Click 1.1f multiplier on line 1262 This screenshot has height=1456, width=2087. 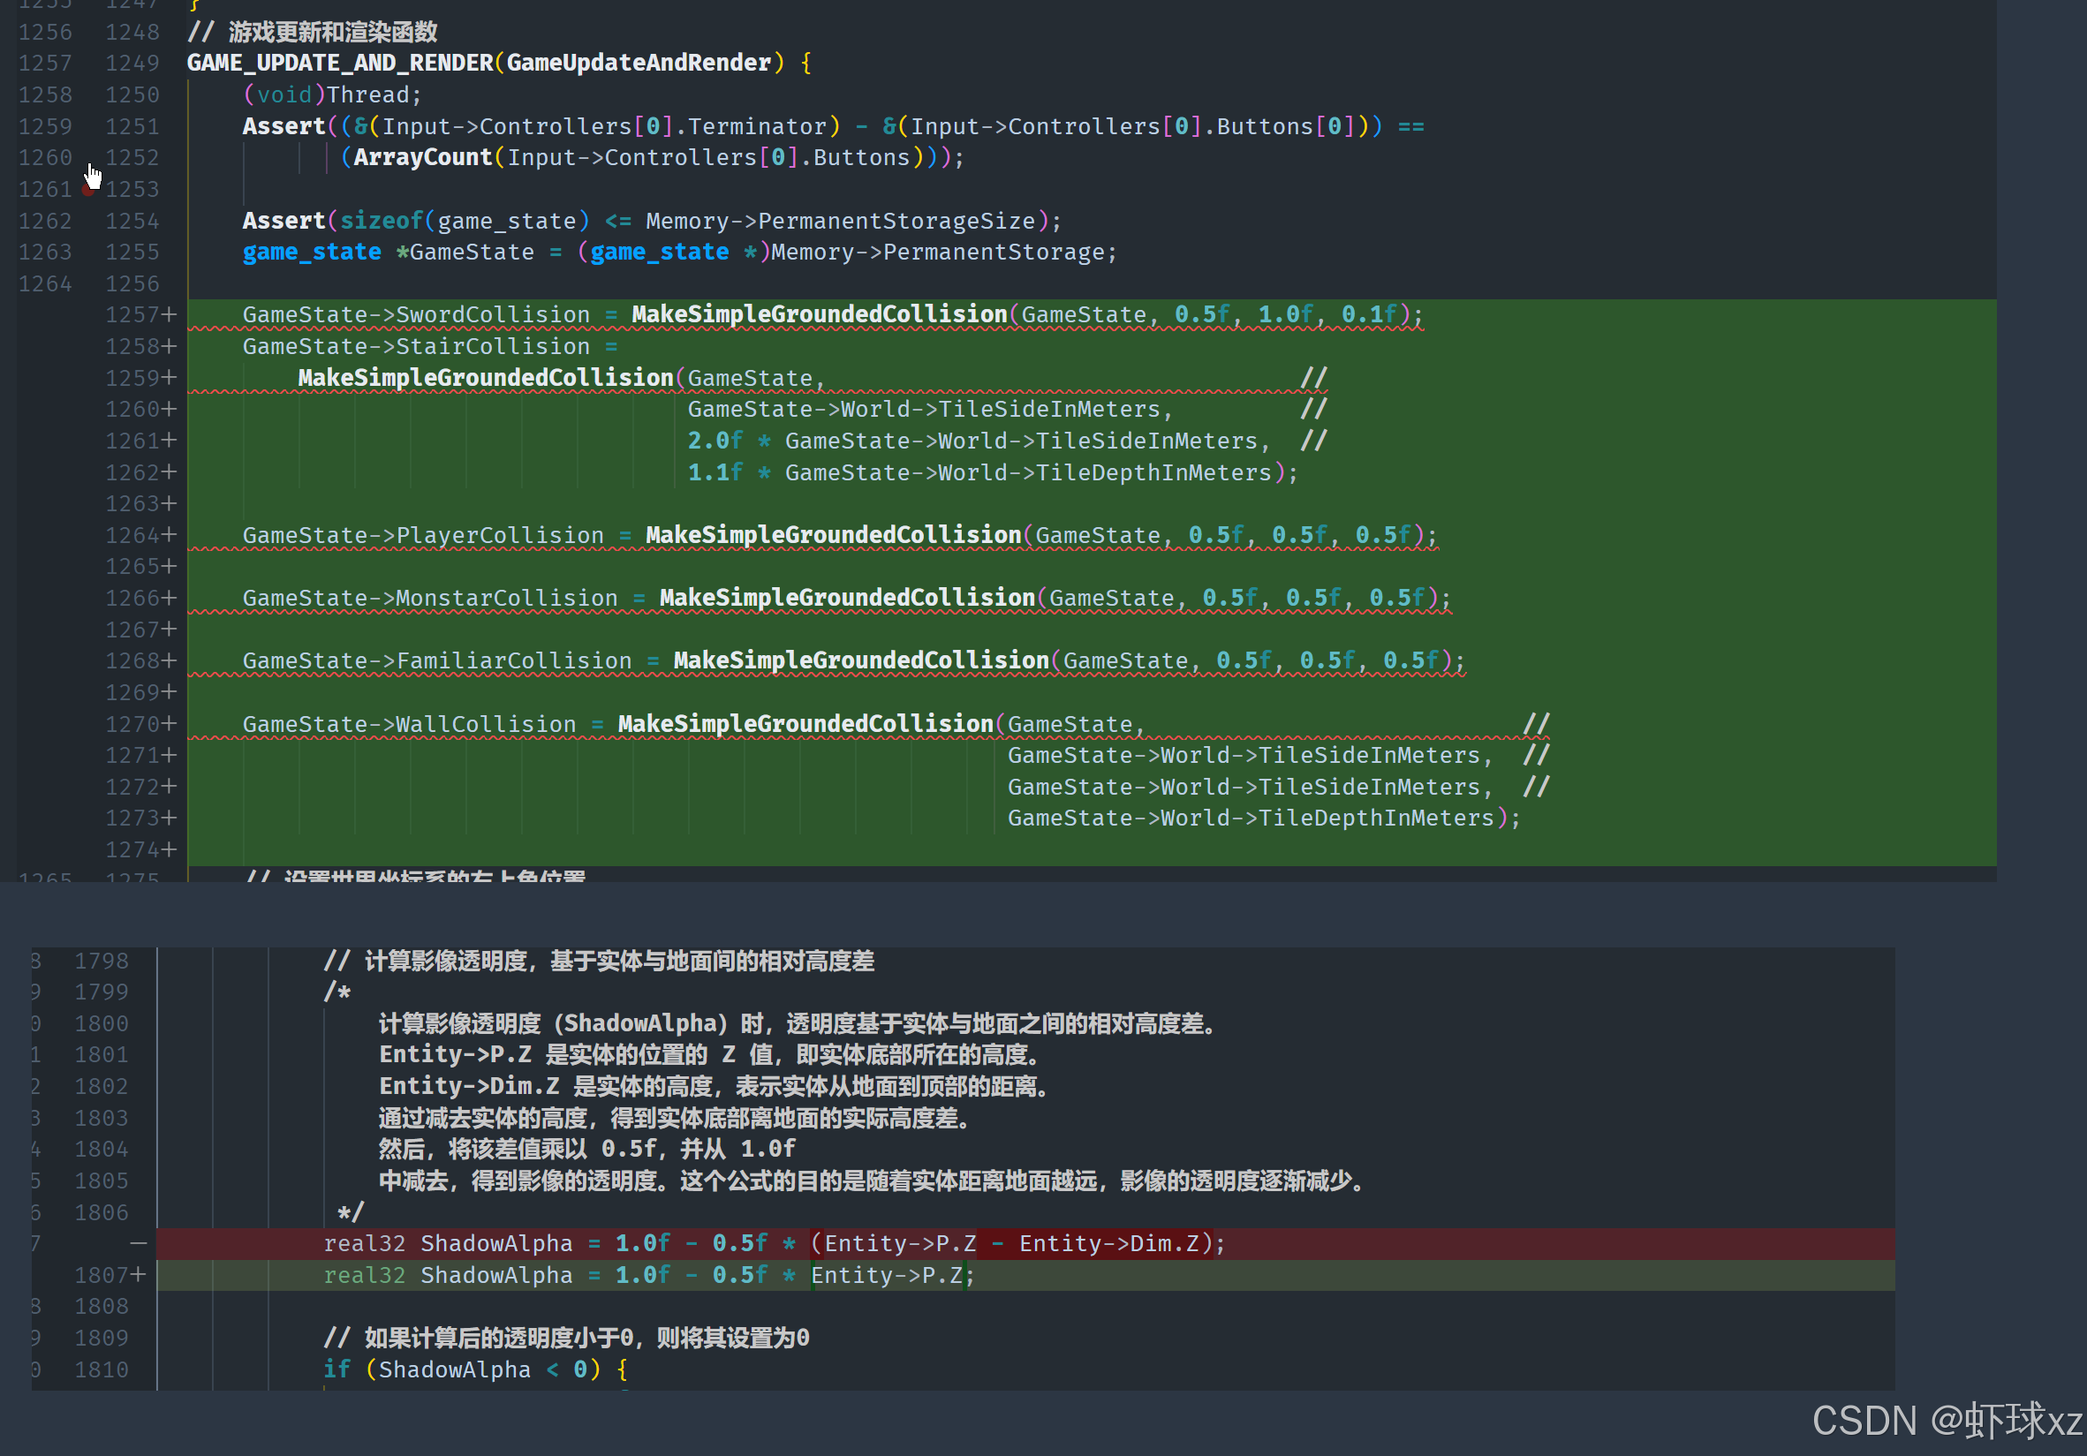click(x=715, y=472)
